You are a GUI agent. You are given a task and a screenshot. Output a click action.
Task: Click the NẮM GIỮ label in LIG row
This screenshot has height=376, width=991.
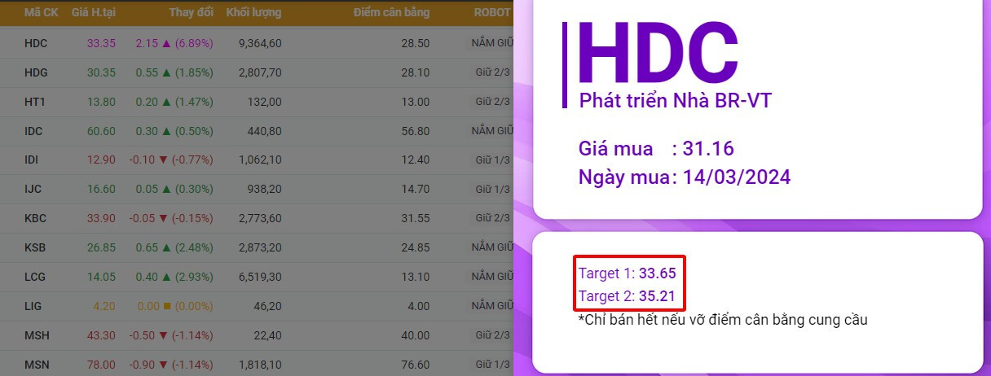(491, 305)
